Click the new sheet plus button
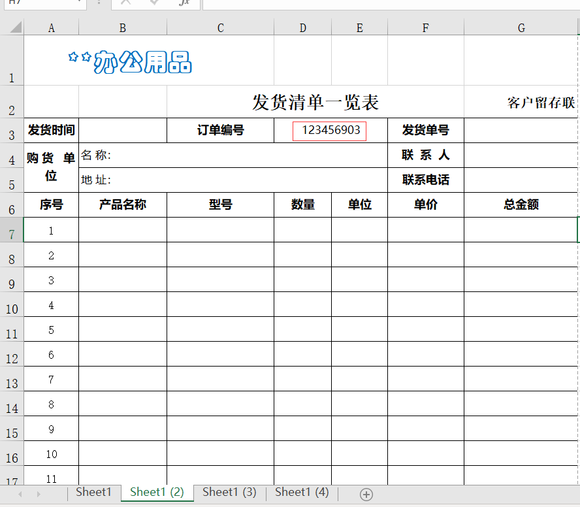This screenshot has width=580, height=507. coord(366,495)
